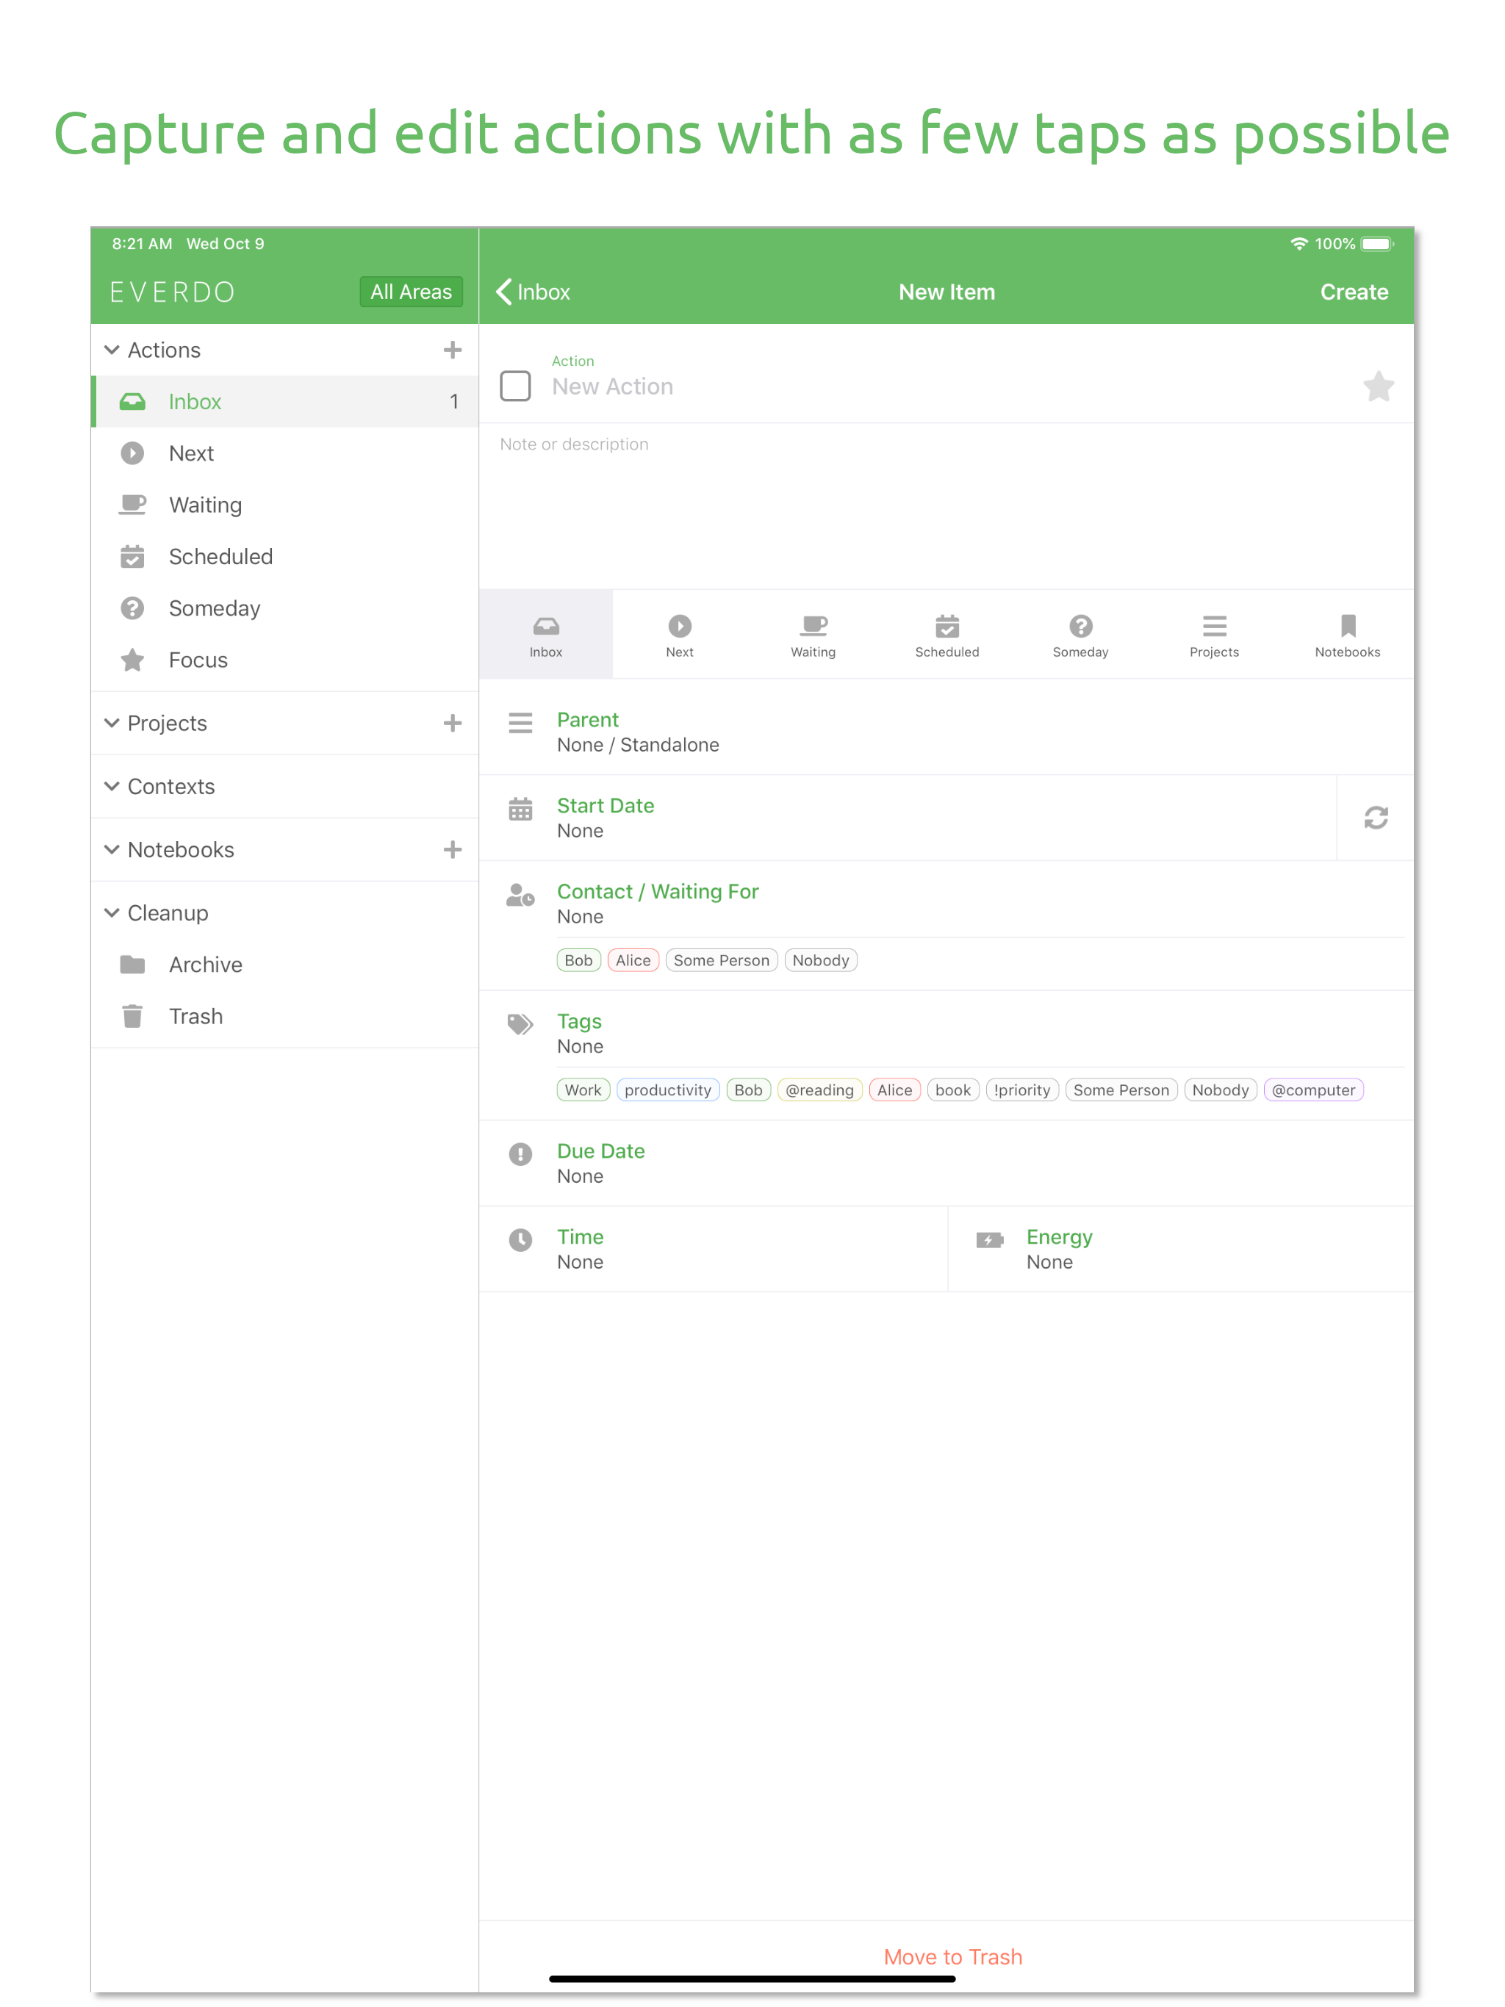Add the !priority tag
Screen dimensions: 1505x2007
pyautogui.click(x=1021, y=1089)
